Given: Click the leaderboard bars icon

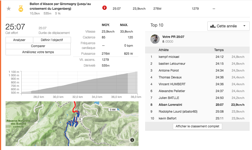Looking at the screenshot, I should (x=213, y=26).
